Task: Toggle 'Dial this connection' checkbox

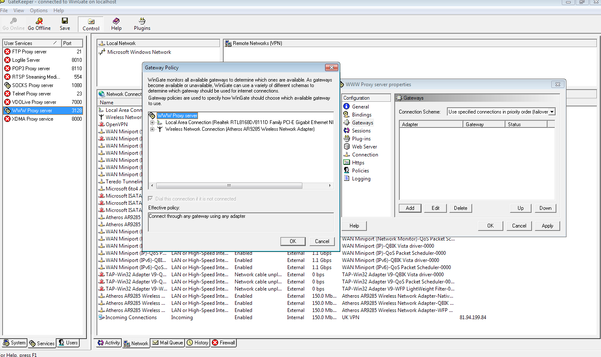Action: click(151, 199)
